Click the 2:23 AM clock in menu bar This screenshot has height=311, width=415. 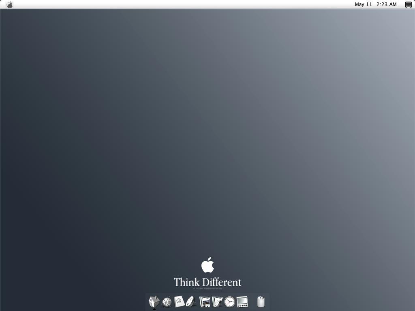(x=386, y=4)
